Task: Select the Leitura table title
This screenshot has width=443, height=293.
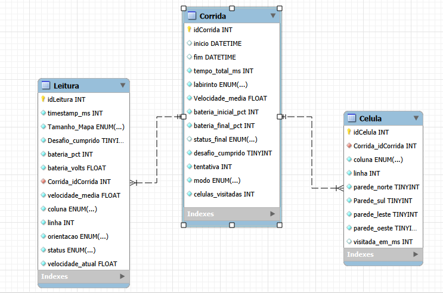Action: pyautogui.click(x=66, y=86)
